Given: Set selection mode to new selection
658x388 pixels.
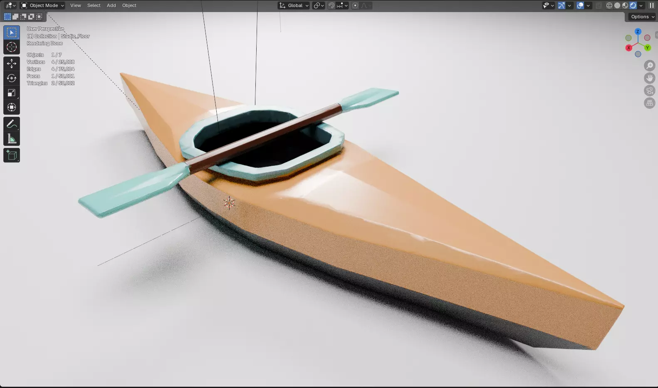Looking at the screenshot, I should click(7, 17).
